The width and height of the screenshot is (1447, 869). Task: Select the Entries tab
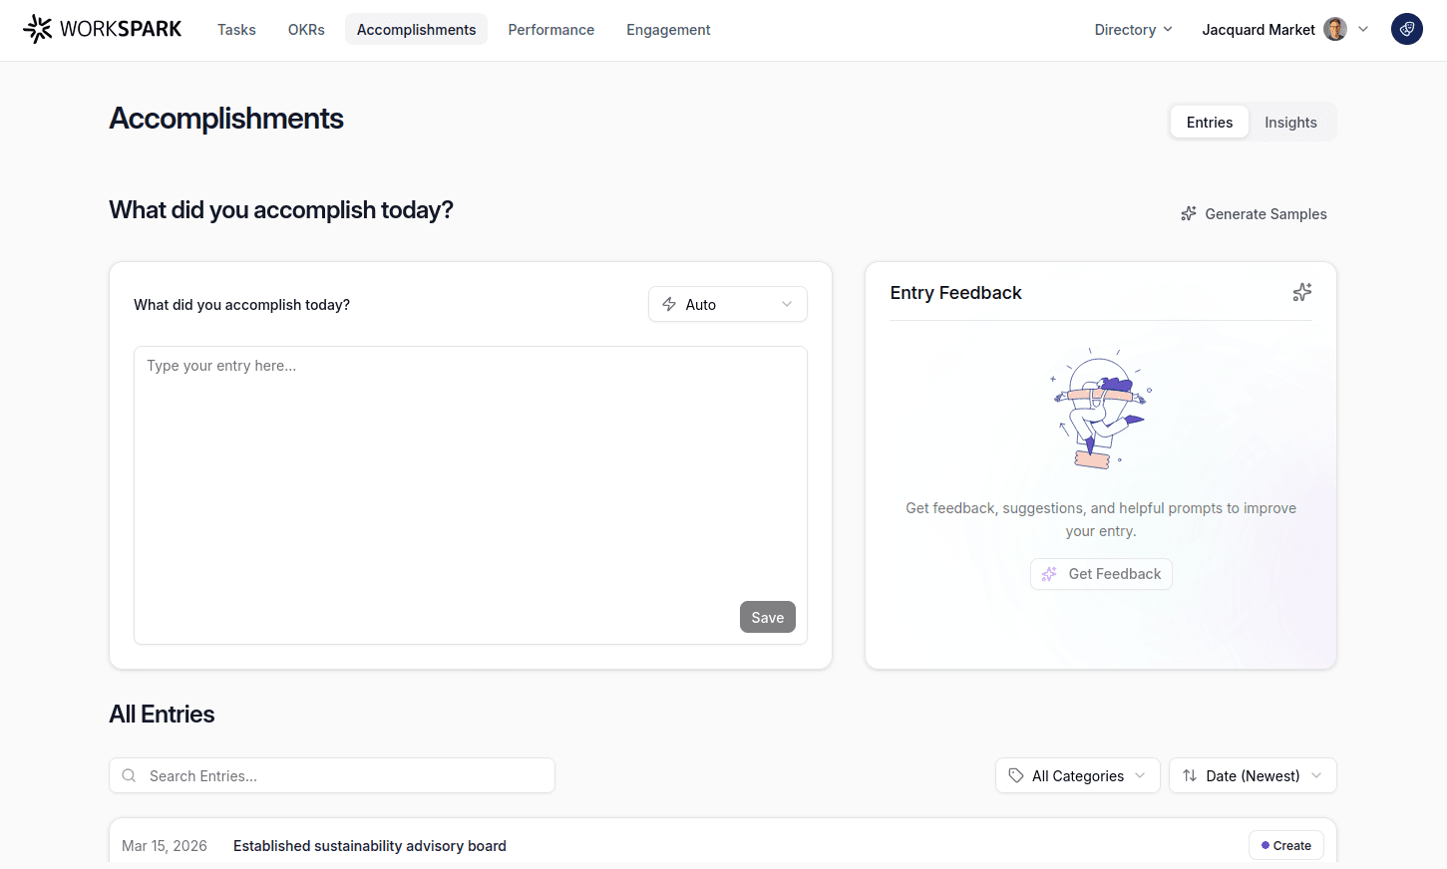1209,122
